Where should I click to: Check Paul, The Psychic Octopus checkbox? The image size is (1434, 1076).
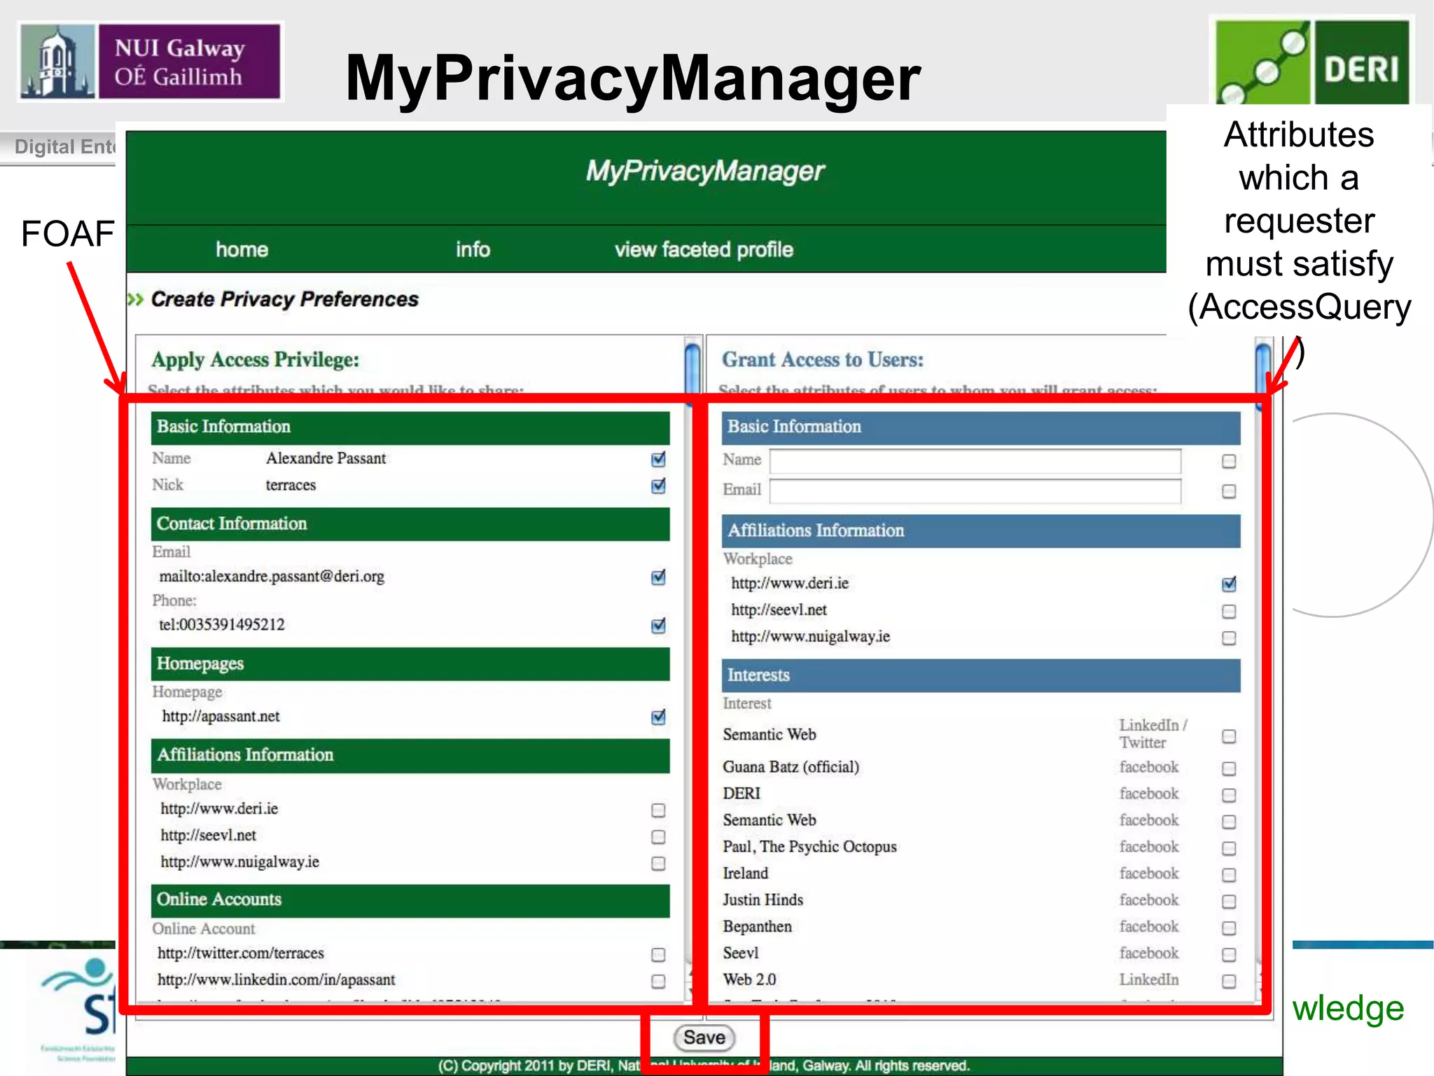point(1229,848)
